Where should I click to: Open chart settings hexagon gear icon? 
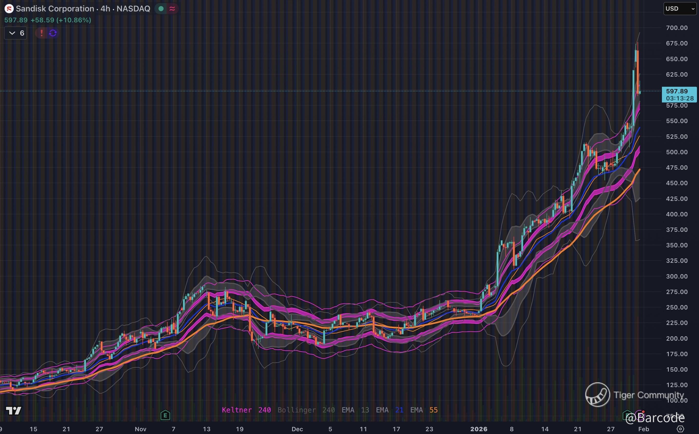coord(680,429)
